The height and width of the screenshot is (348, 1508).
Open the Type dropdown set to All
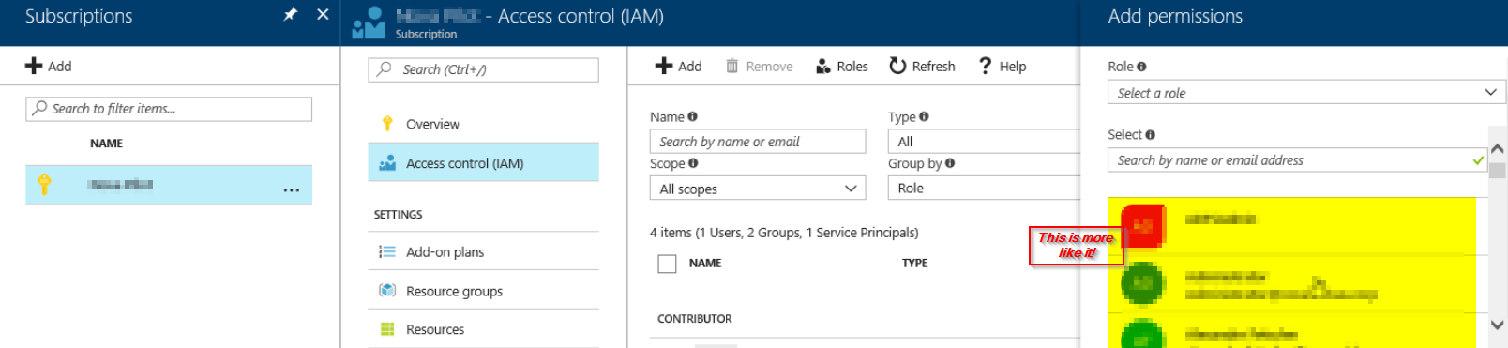(x=984, y=142)
